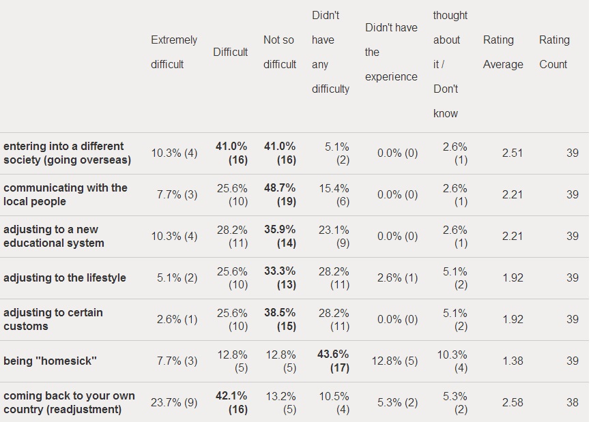The image size is (591, 422).
Task: Select the rating count value 38
Action: point(572,402)
